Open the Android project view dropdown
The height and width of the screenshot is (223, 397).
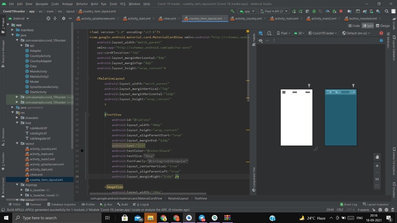coord(19,19)
